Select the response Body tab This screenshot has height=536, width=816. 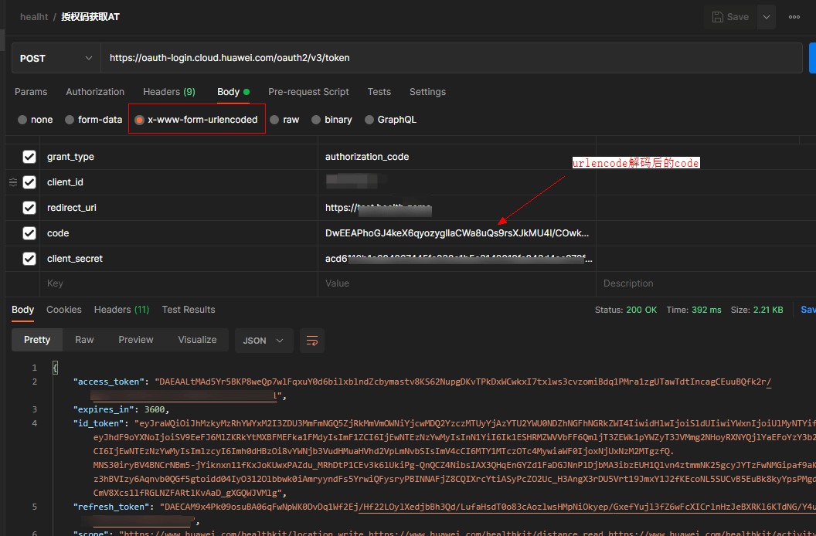pos(23,310)
